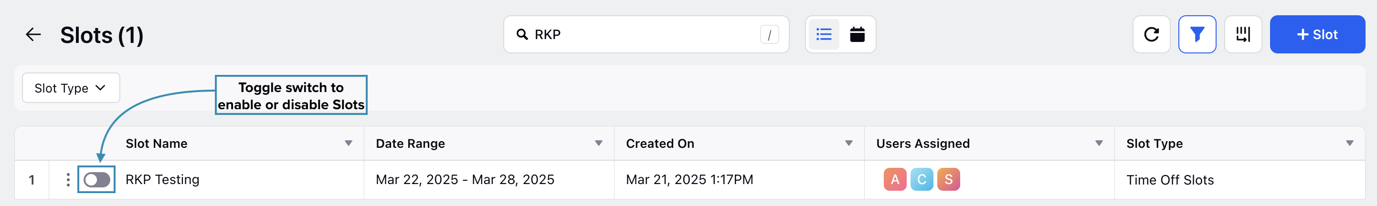Screen dimensions: 1377x206
Task: Open Slot Name column sort arrow
Action: point(349,143)
